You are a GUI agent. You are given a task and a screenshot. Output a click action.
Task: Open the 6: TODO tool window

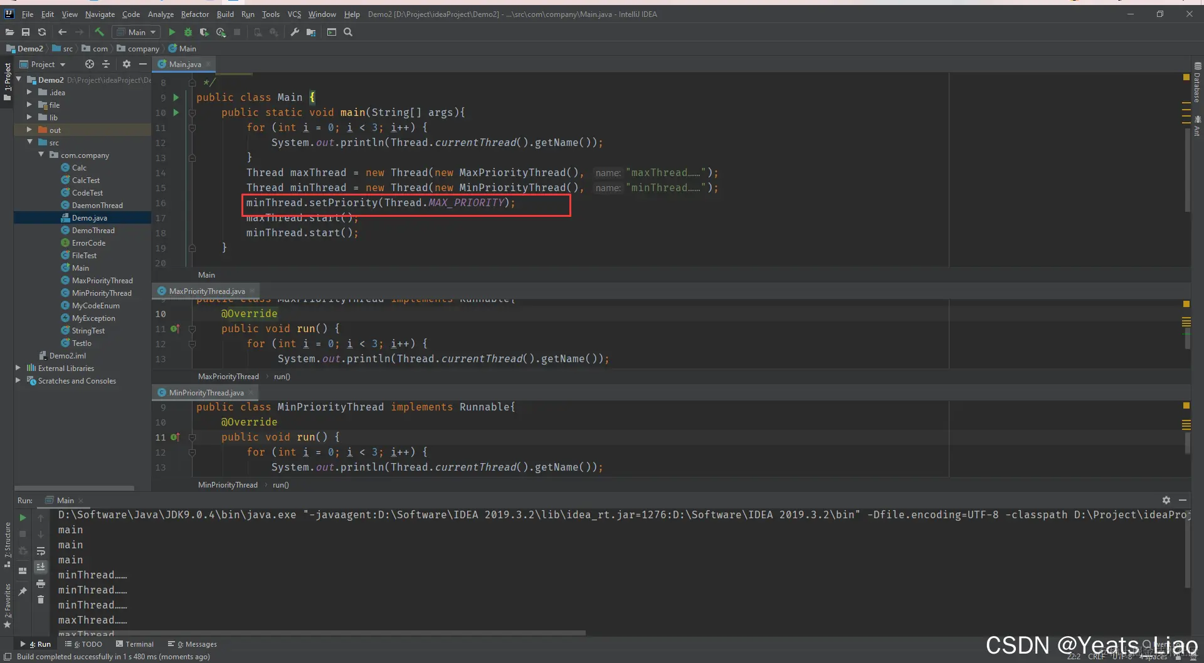pos(83,644)
